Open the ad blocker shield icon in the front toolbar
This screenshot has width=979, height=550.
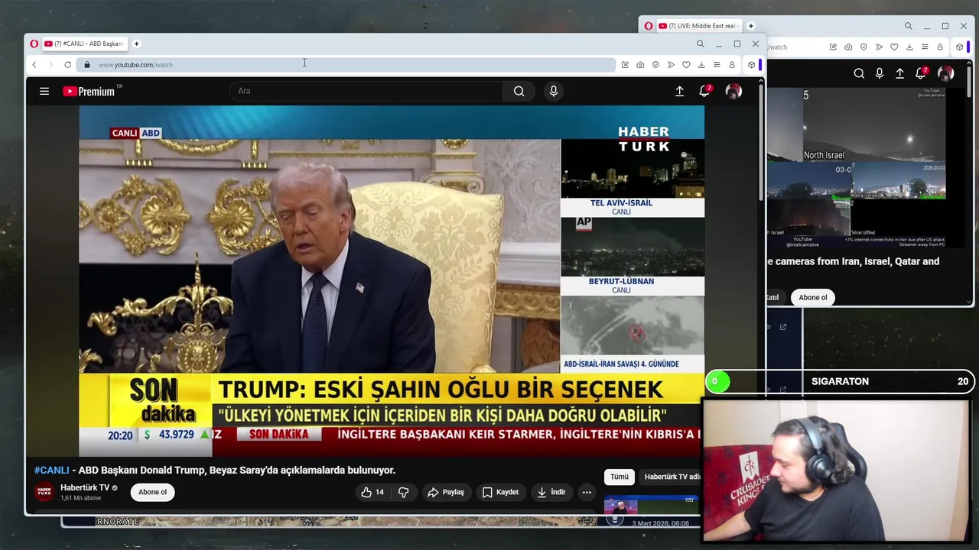click(x=655, y=65)
